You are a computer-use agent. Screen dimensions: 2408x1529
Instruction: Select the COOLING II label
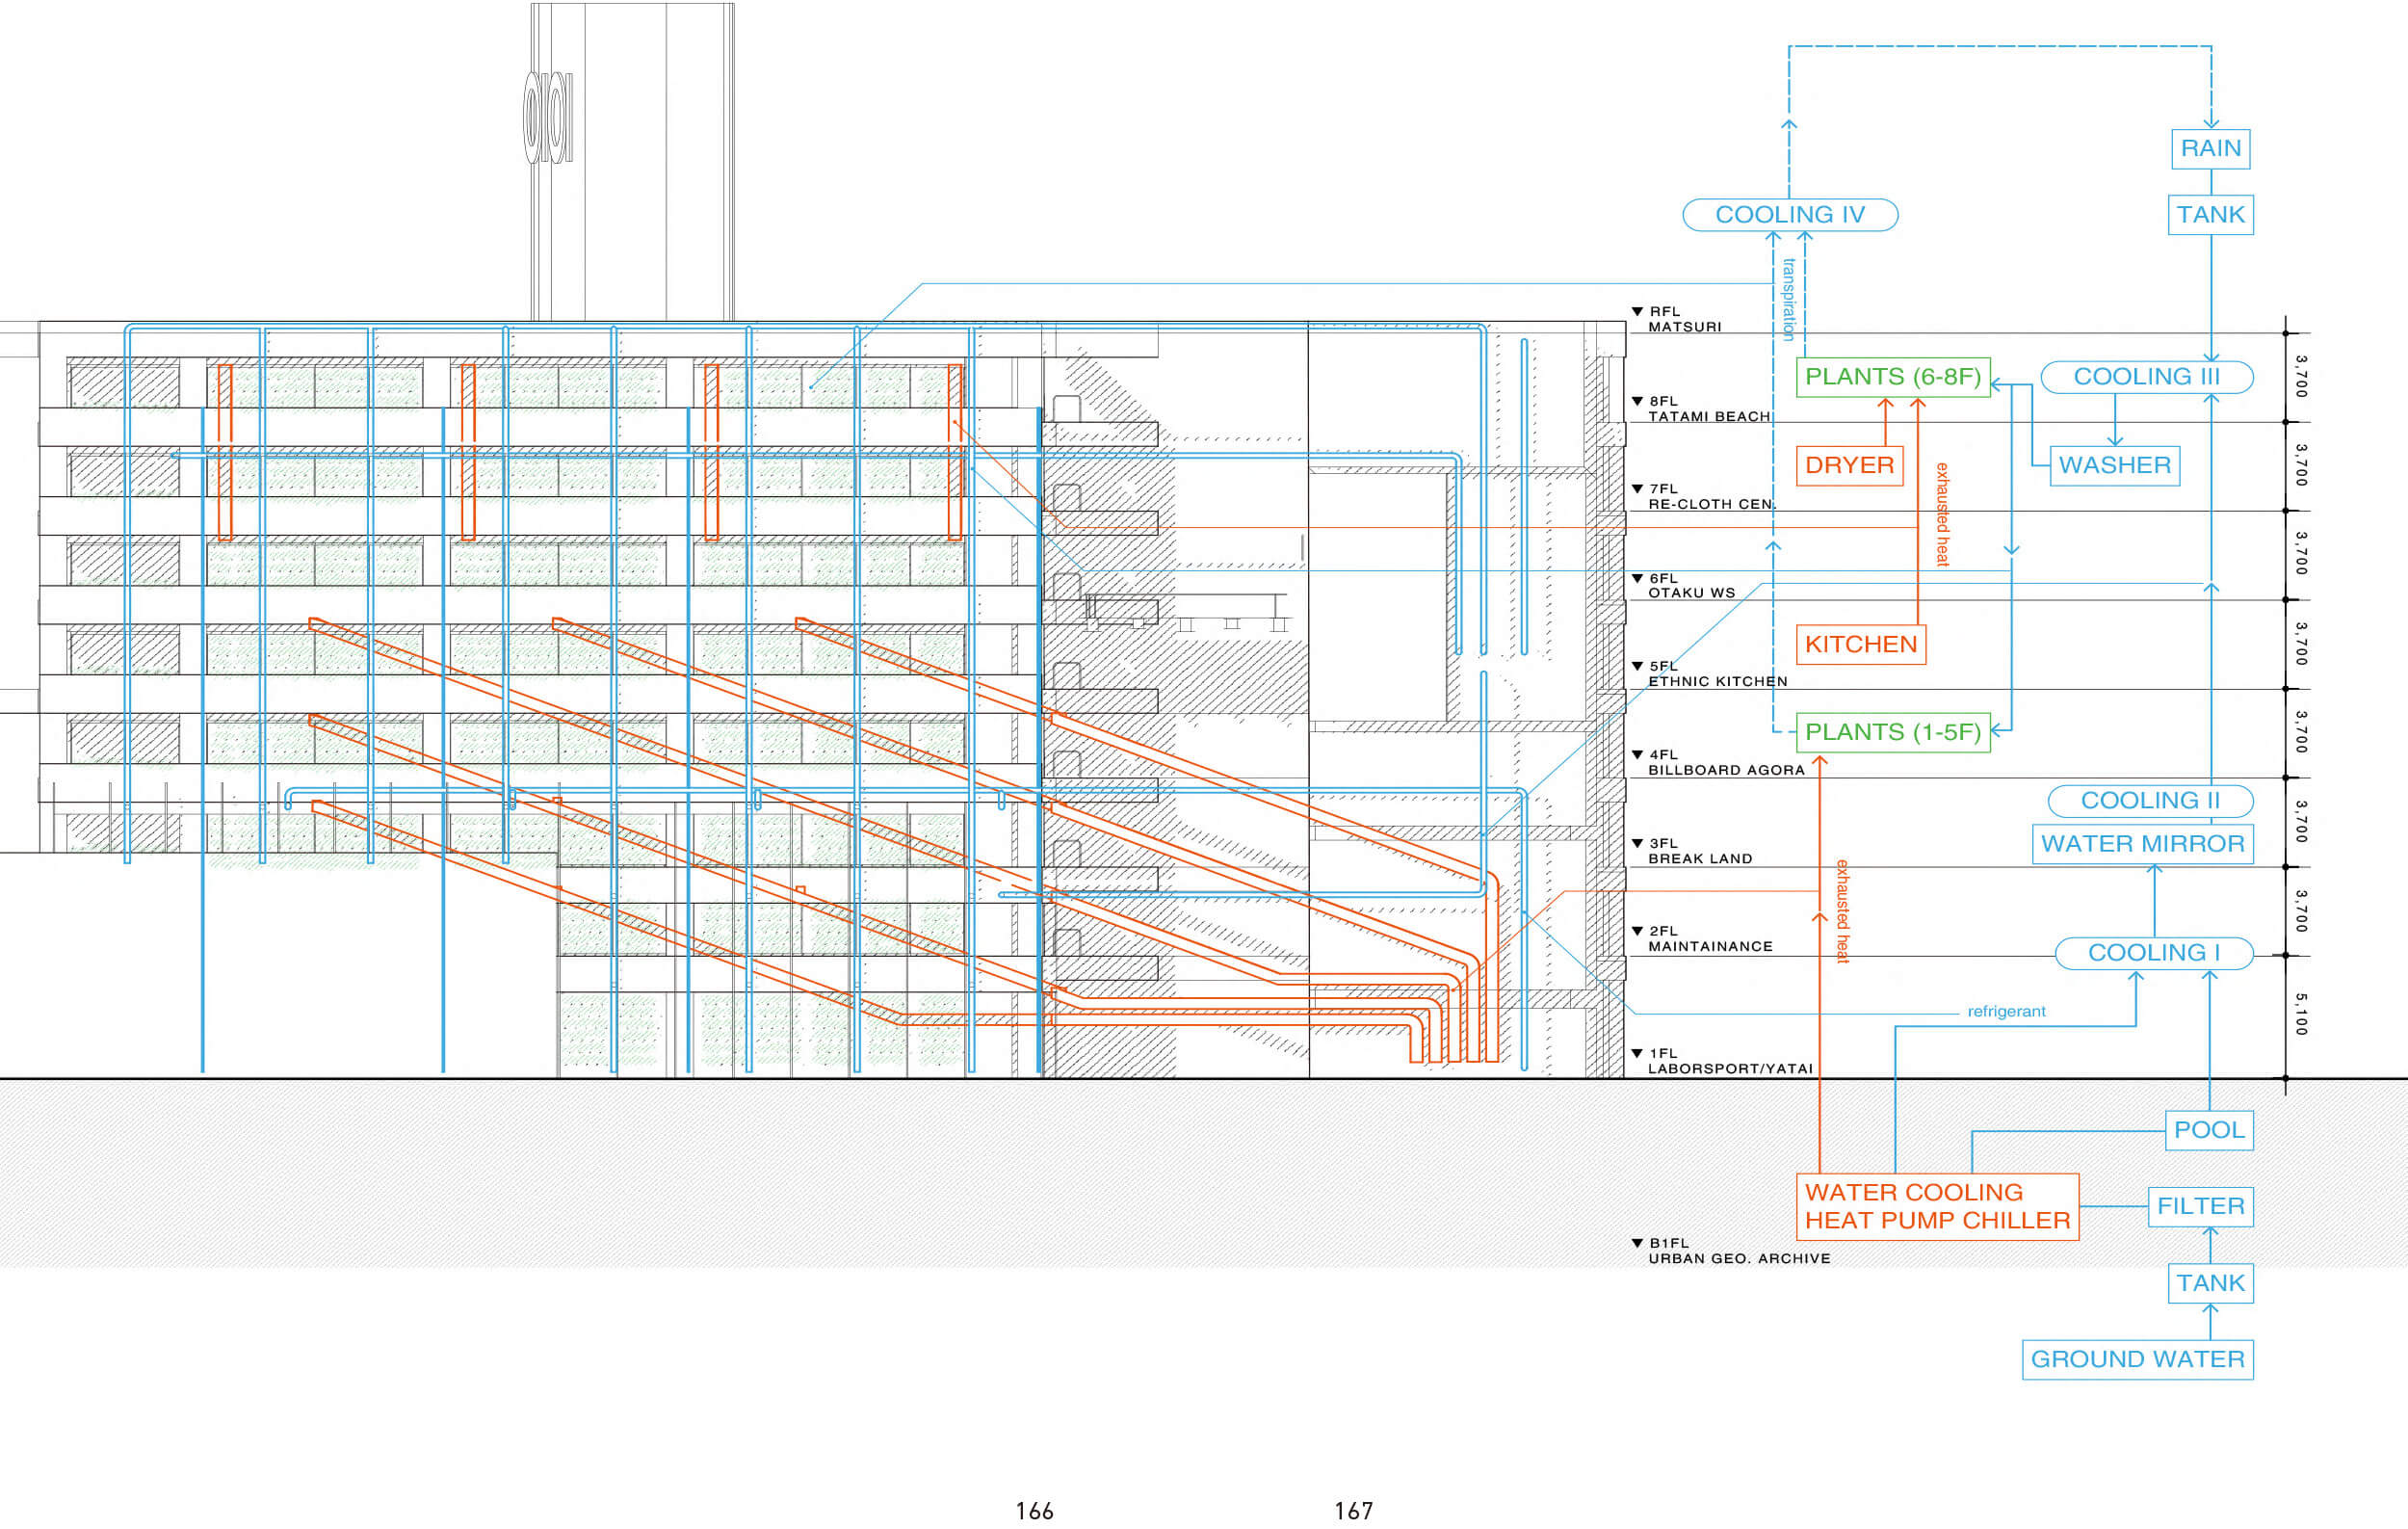tap(2150, 801)
